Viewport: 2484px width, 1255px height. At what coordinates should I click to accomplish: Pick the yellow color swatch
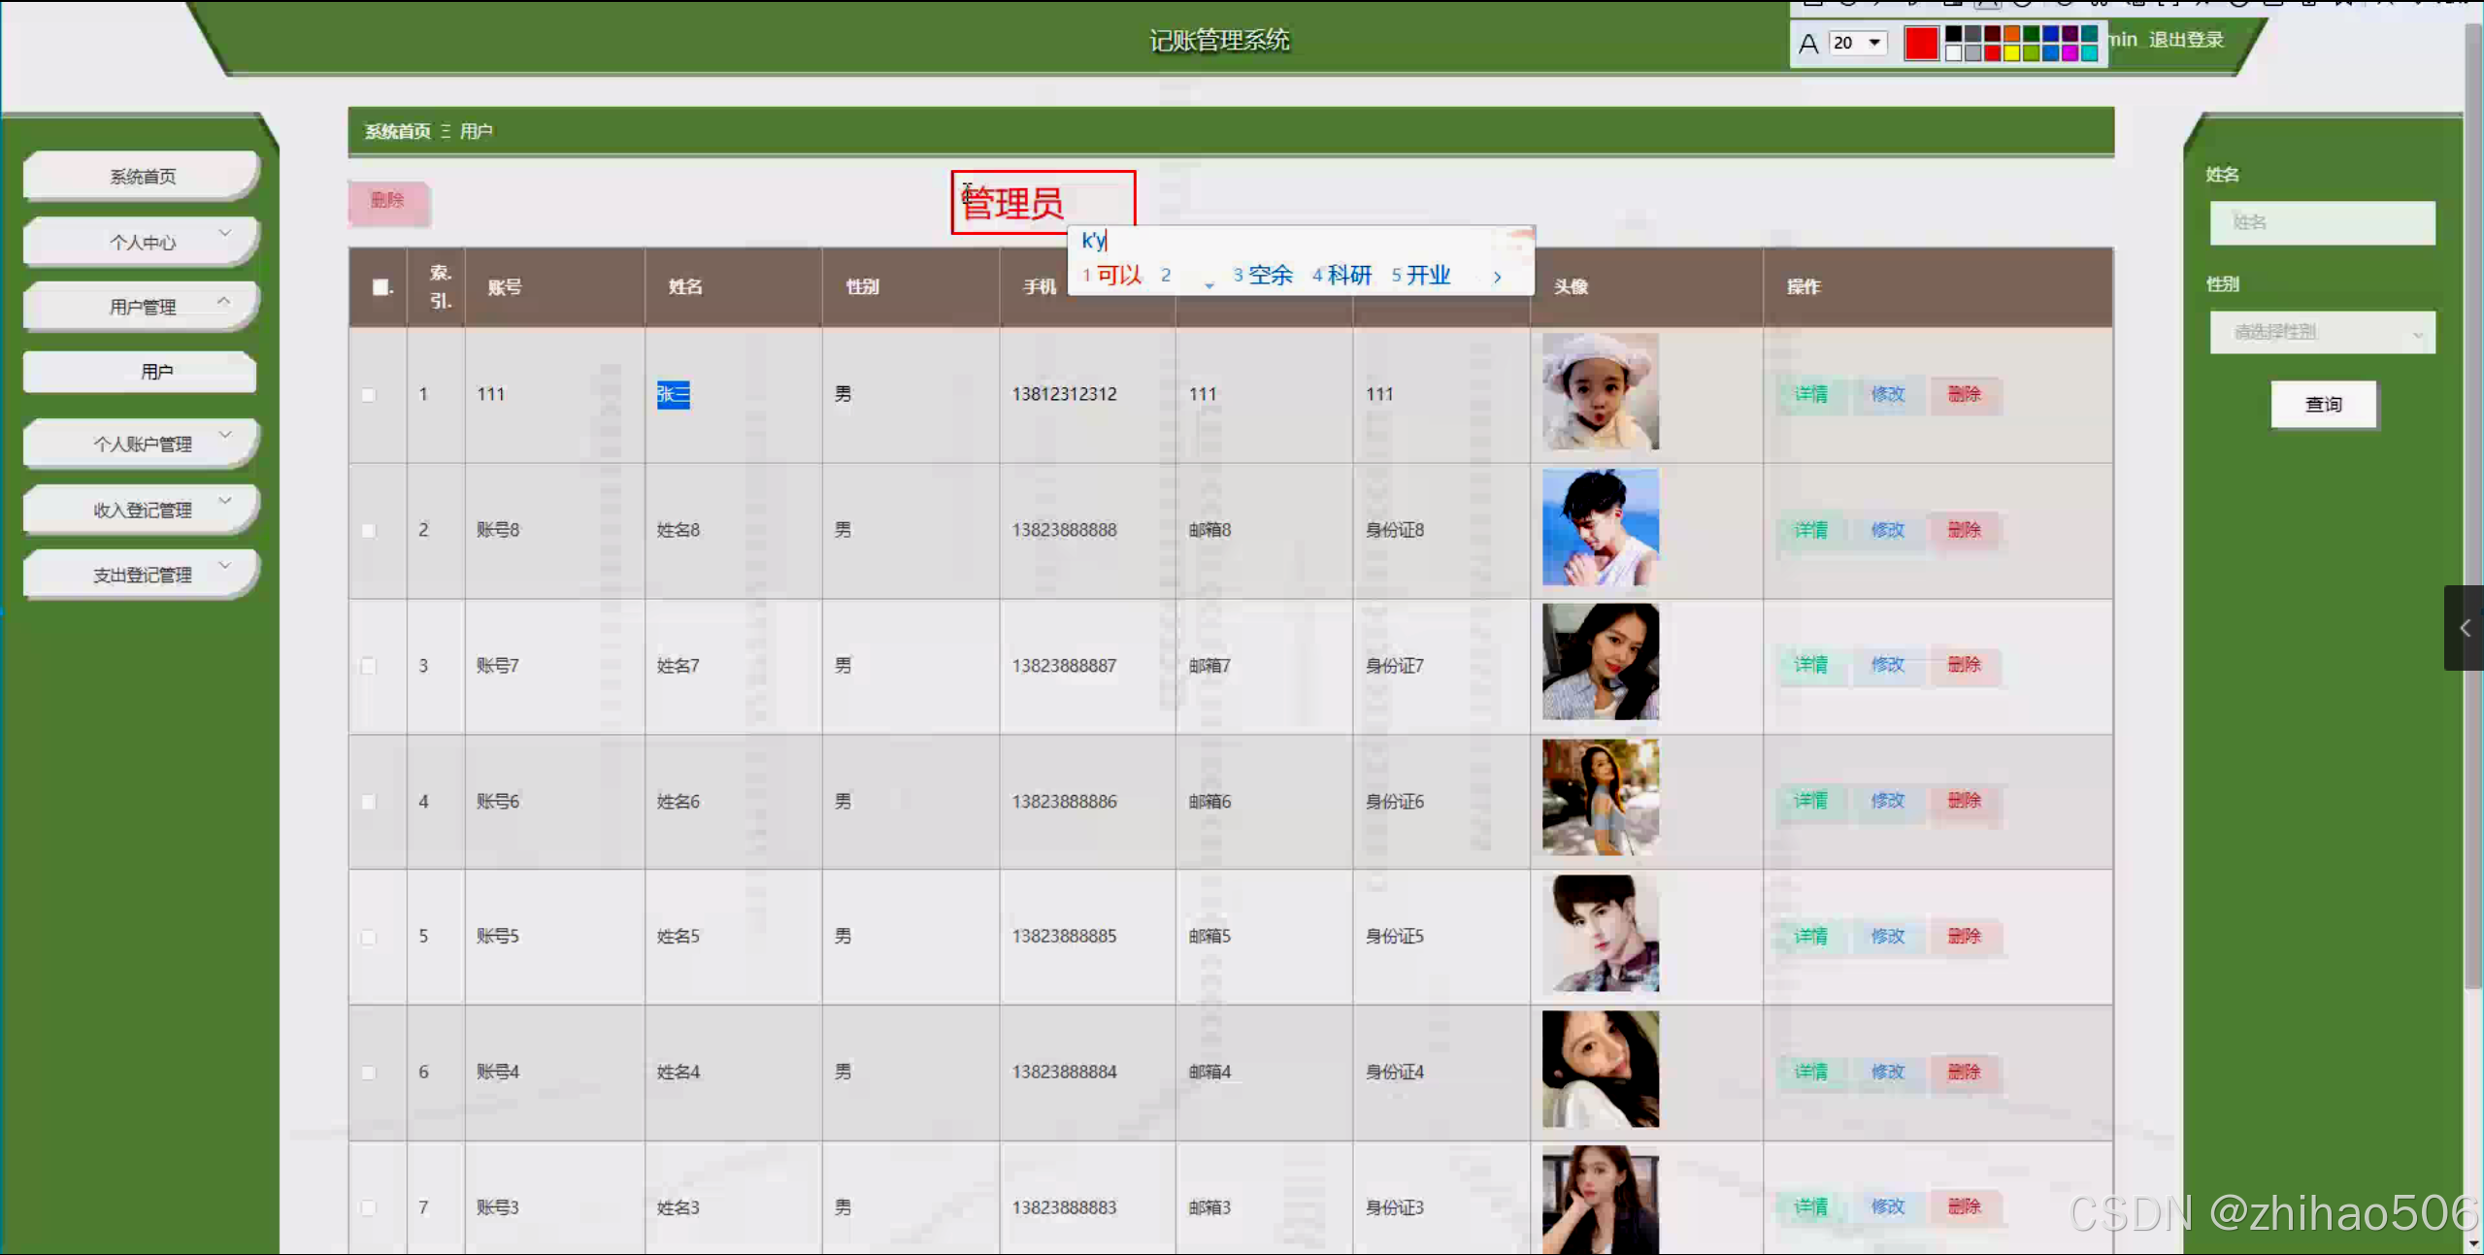click(2011, 54)
